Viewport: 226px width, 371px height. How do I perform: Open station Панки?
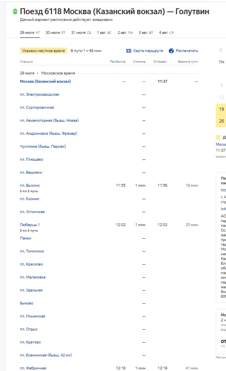click(26, 238)
